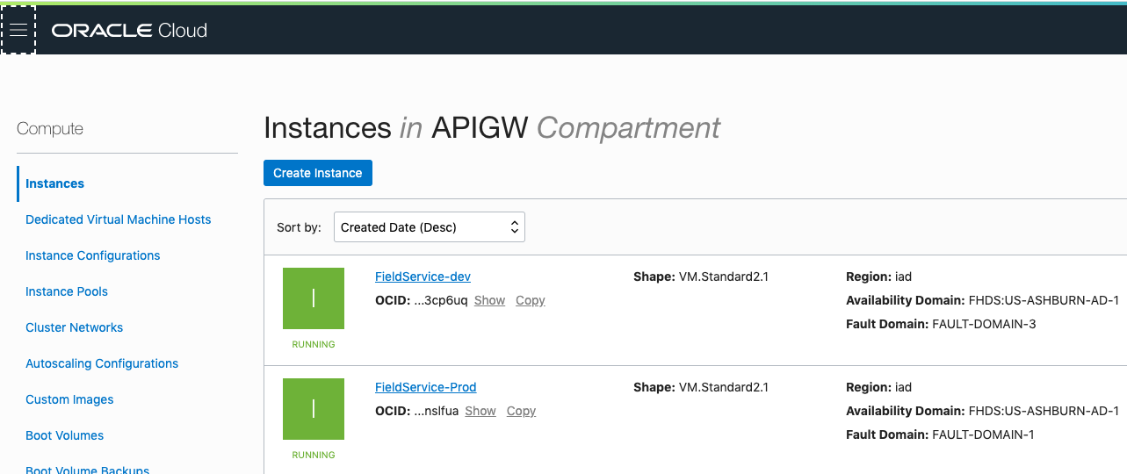Go to Dedicated Virtual Machine Hosts
The width and height of the screenshot is (1127, 474).
click(119, 219)
